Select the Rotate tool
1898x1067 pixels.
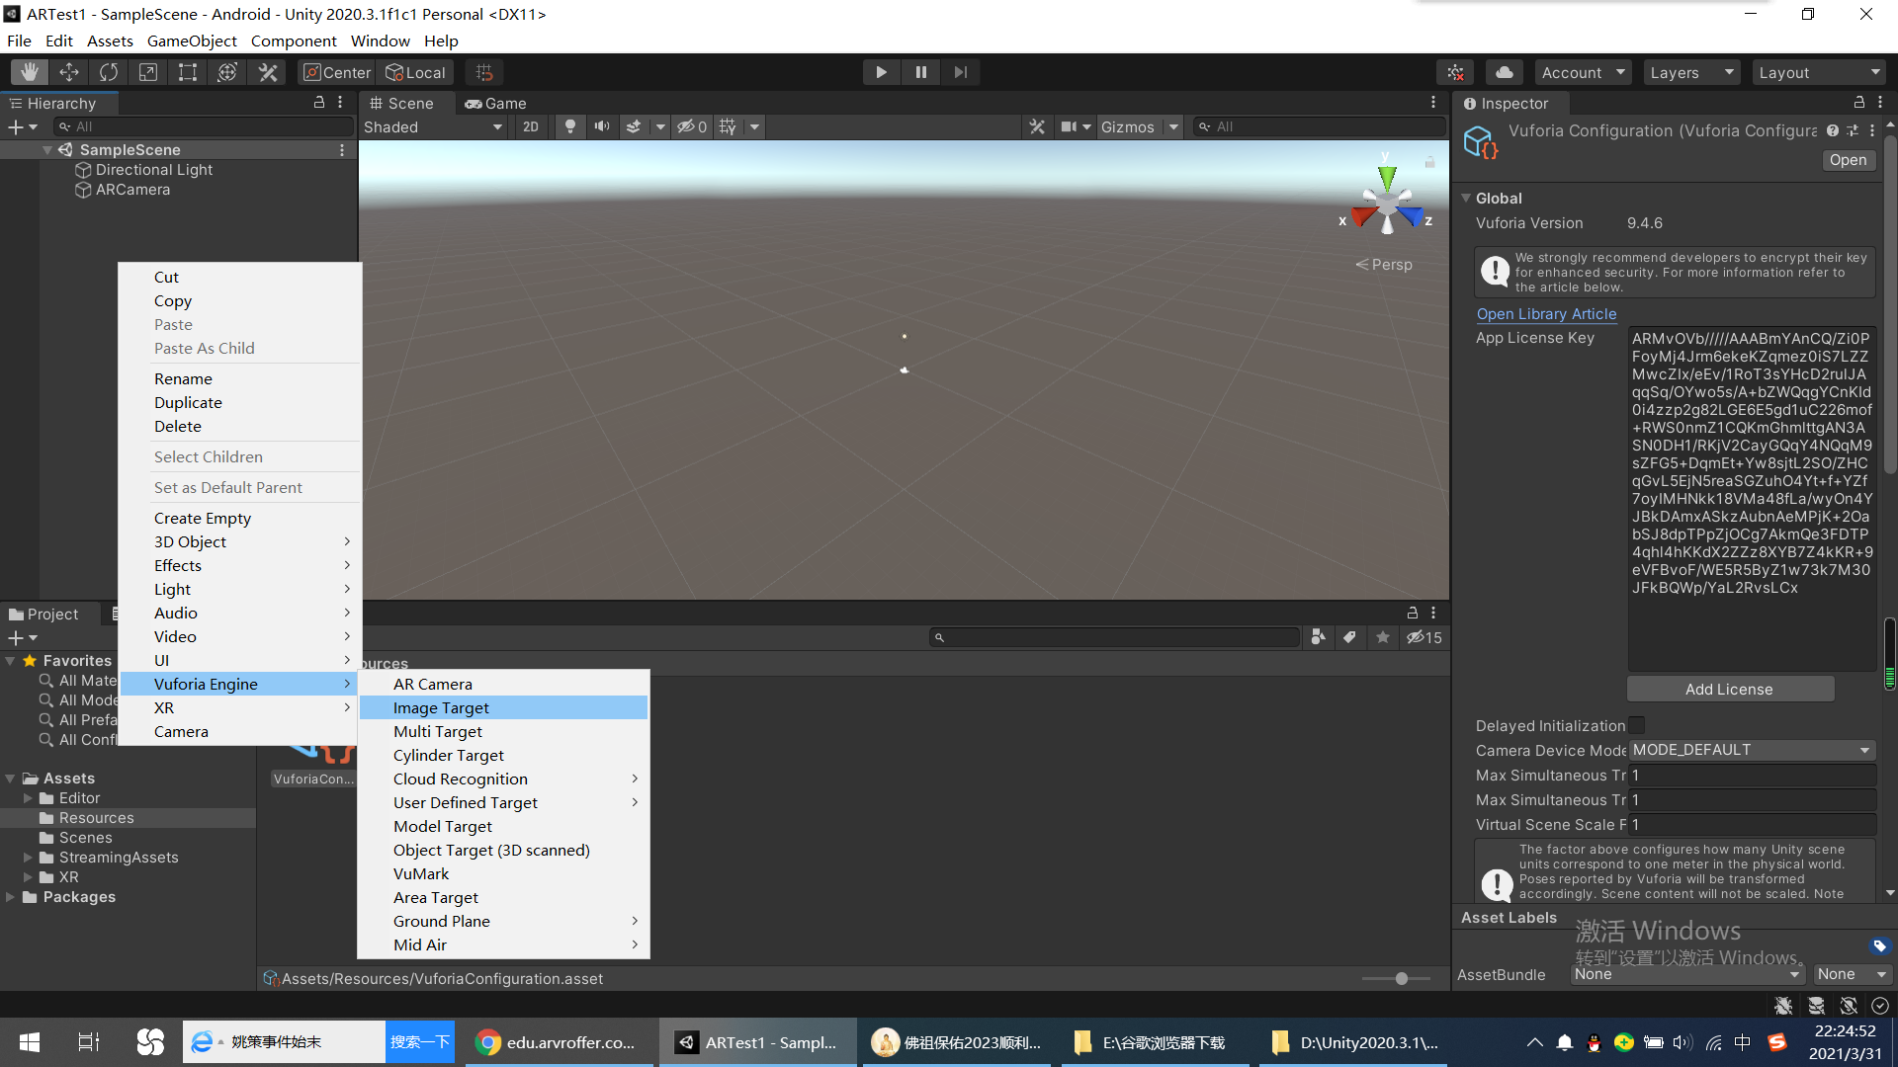(108, 71)
